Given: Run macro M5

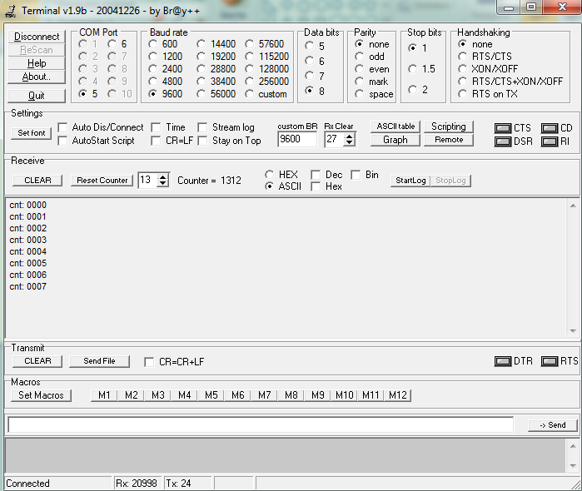Looking at the screenshot, I should pyautogui.click(x=211, y=395).
